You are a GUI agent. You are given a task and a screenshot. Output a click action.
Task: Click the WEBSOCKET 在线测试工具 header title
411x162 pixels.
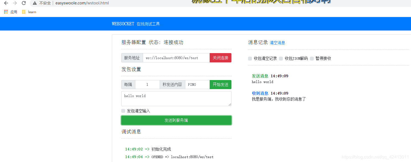[x=136, y=24]
